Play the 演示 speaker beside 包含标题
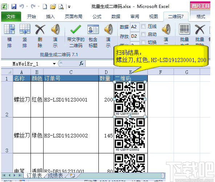 pyautogui.click(x=108, y=29)
